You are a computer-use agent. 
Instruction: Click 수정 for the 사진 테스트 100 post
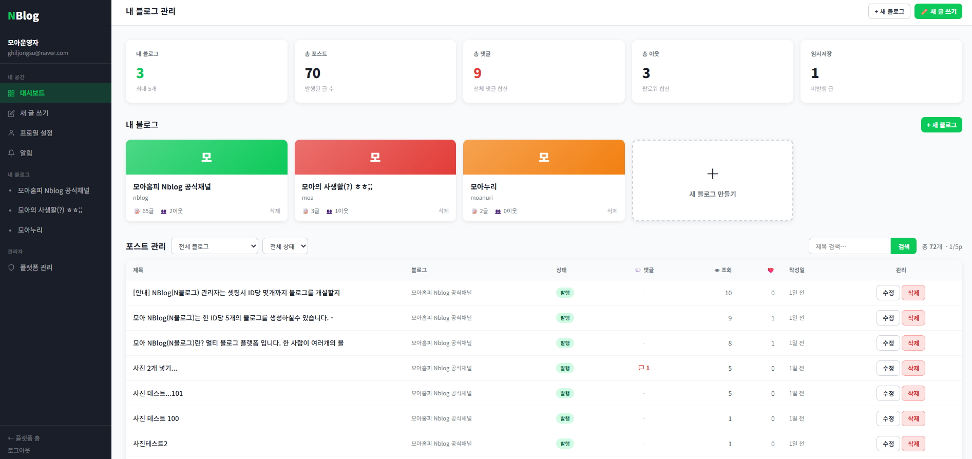click(x=888, y=418)
